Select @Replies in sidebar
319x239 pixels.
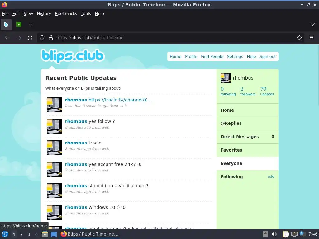pos(247,123)
